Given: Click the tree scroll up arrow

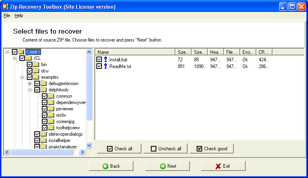Looking at the screenshot, I should pos(89,52).
